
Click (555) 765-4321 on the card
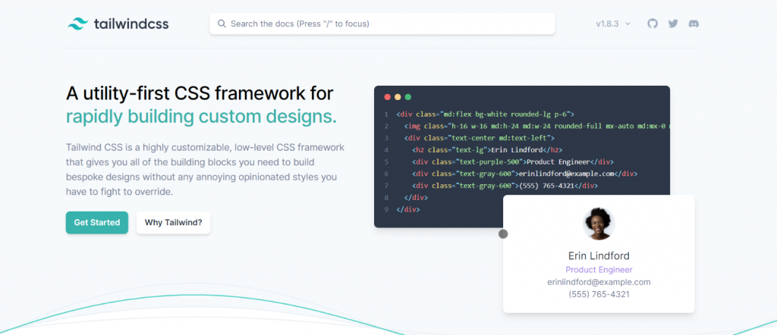pyautogui.click(x=599, y=294)
